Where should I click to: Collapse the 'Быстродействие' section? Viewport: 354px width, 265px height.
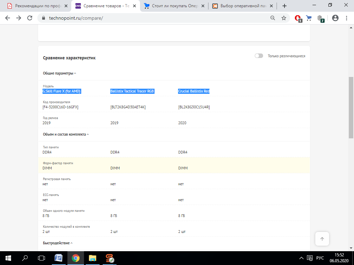[58, 243]
